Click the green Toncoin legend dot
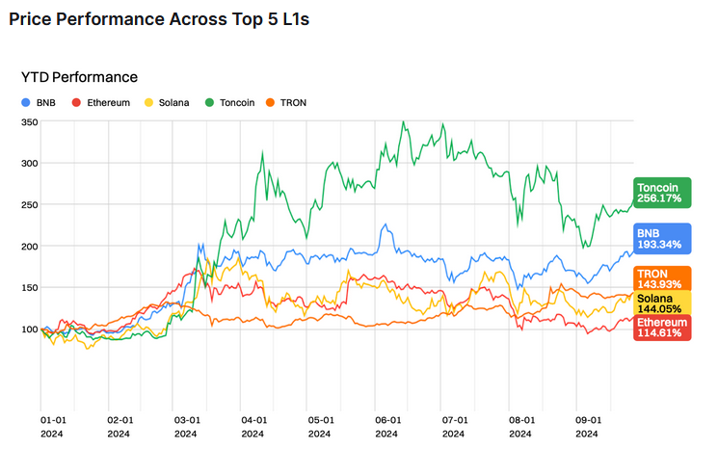Viewport: 718px width, 474px height. pos(209,102)
